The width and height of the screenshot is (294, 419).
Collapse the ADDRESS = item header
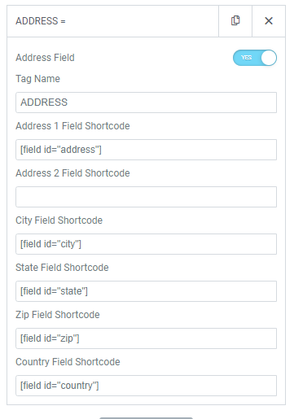[112, 21]
